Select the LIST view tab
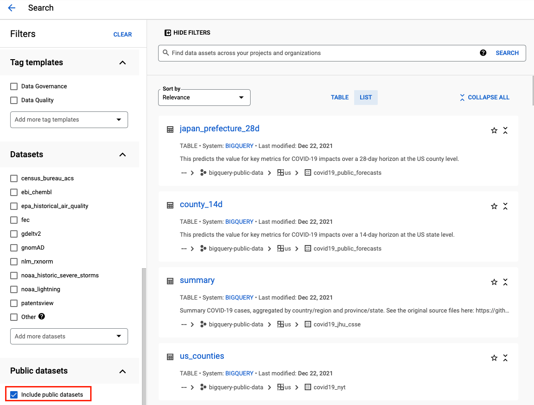 366,97
